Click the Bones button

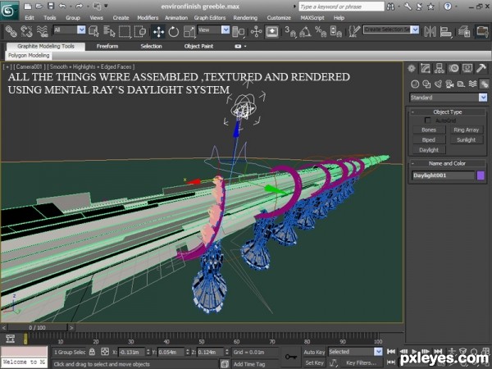coord(429,130)
